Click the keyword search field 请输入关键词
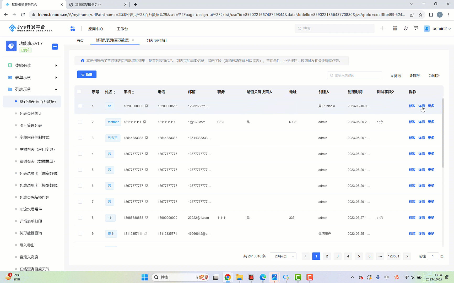The width and height of the screenshot is (454, 283). [354, 75]
